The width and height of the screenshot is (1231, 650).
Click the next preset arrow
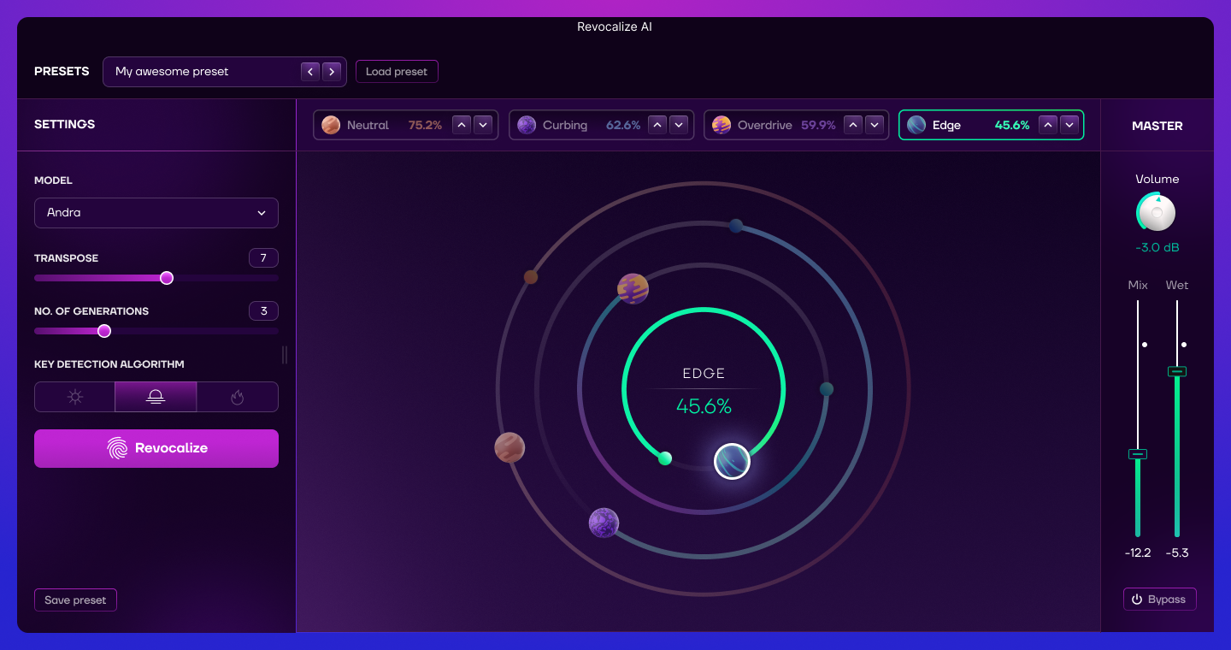pyautogui.click(x=332, y=72)
